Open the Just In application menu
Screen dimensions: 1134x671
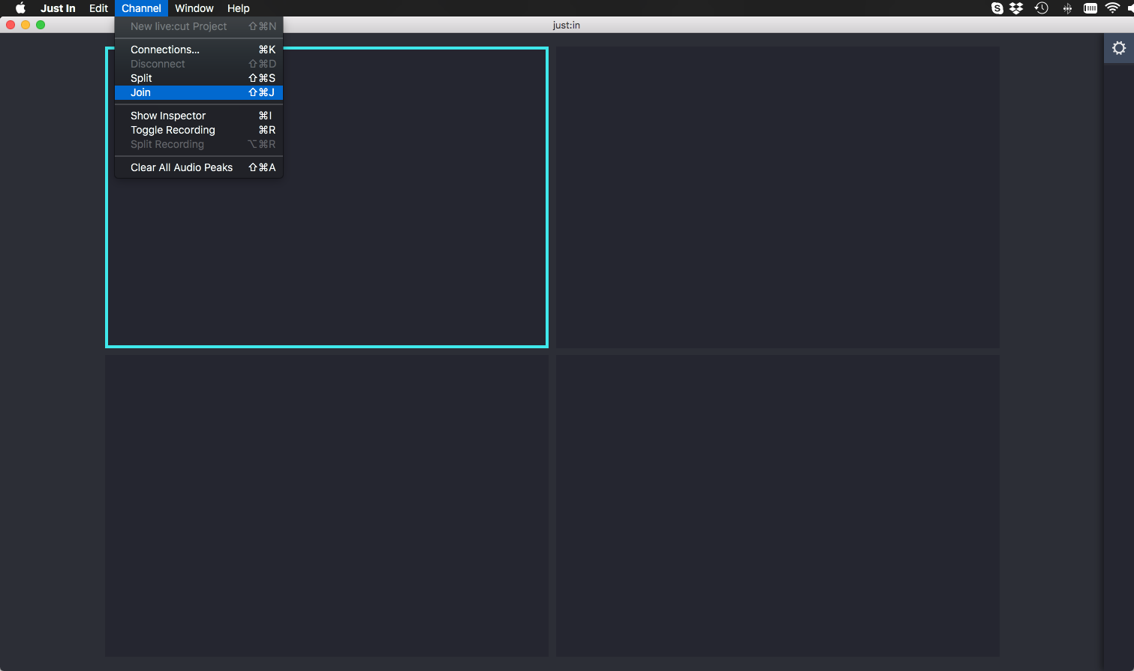pos(58,8)
